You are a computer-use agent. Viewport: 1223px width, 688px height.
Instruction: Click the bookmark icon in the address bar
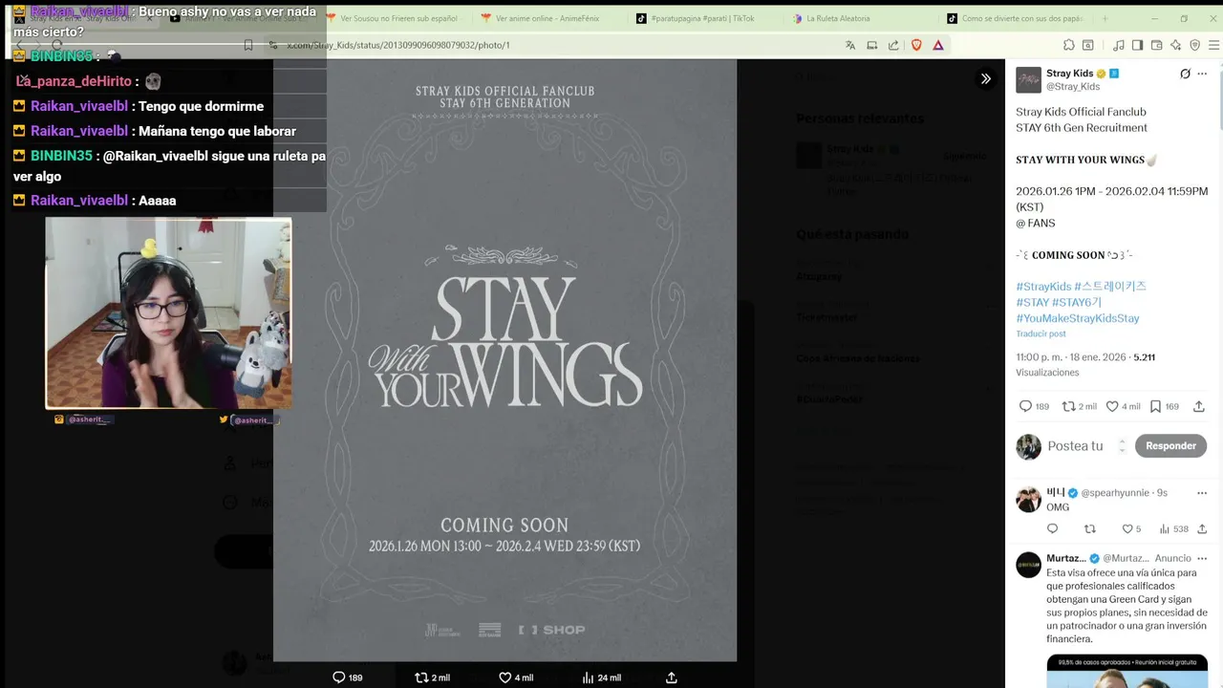click(x=248, y=45)
